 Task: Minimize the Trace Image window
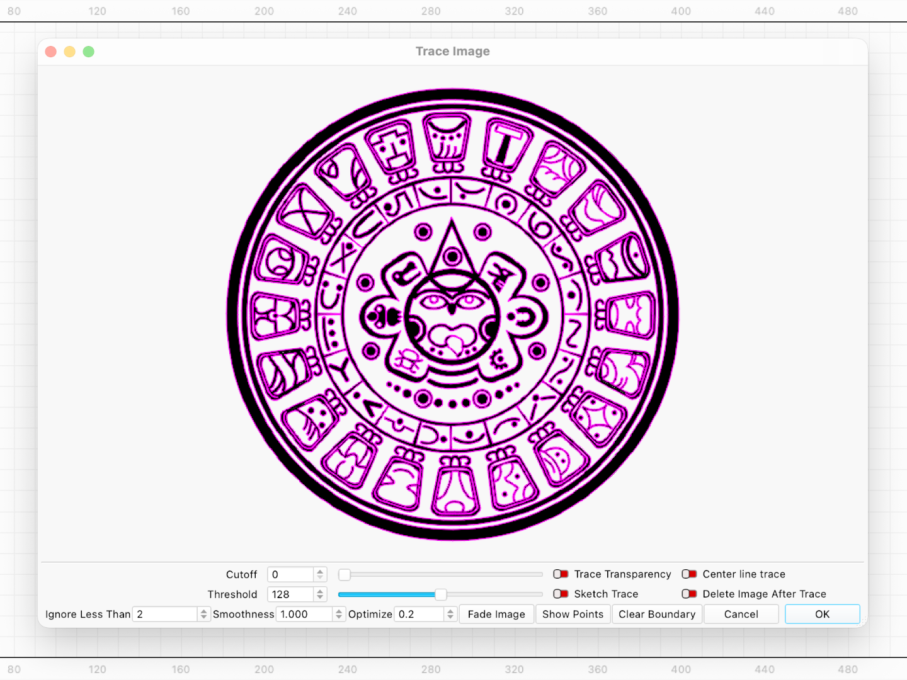tap(70, 52)
